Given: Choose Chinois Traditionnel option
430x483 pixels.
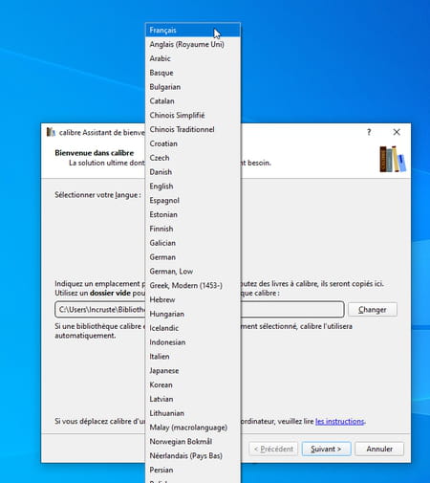Looking at the screenshot, I should tap(193, 129).
